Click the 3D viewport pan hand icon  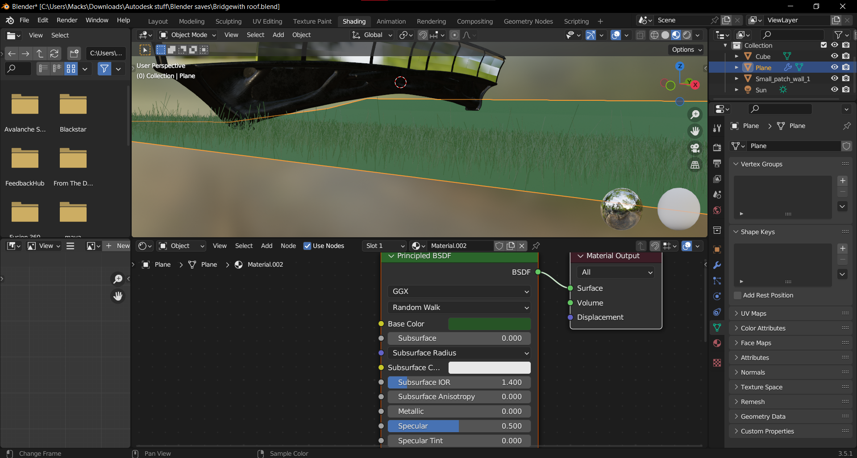(x=695, y=131)
